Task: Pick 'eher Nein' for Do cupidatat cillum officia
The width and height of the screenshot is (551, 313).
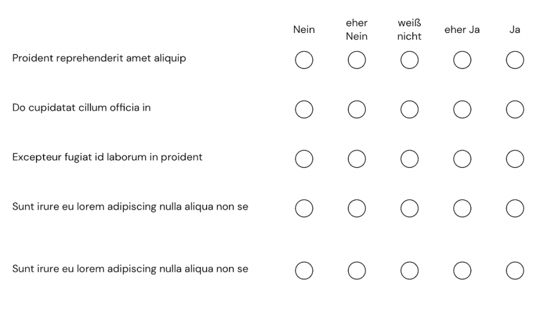Action: pyautogui.click(x=357, y=110)
